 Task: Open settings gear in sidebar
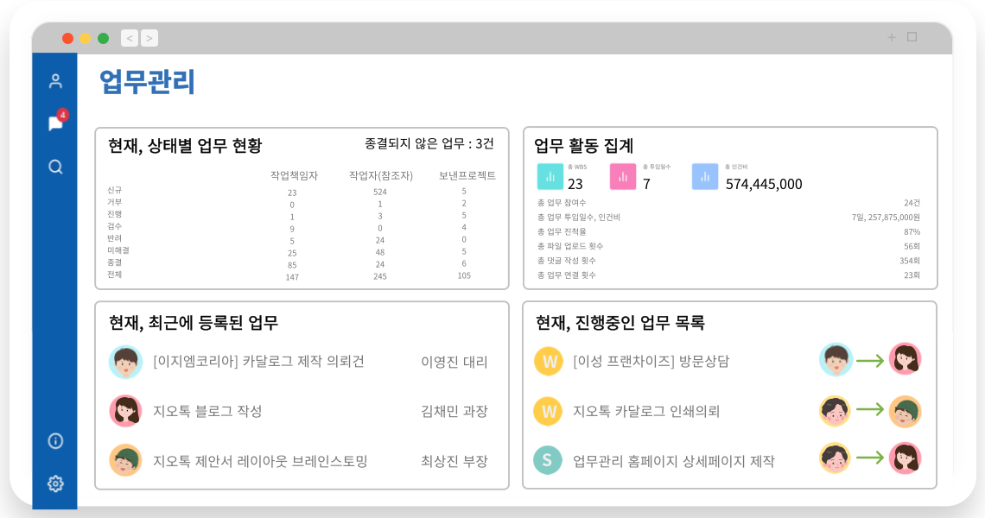coord(55,483)
